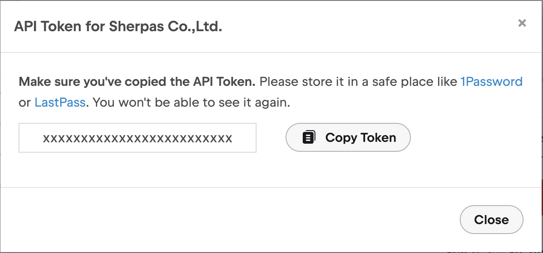Viewport: 543px width, 253px height.
Task: Follow the blue LastPass hyperlink
Action: click(x=60, y=103)
